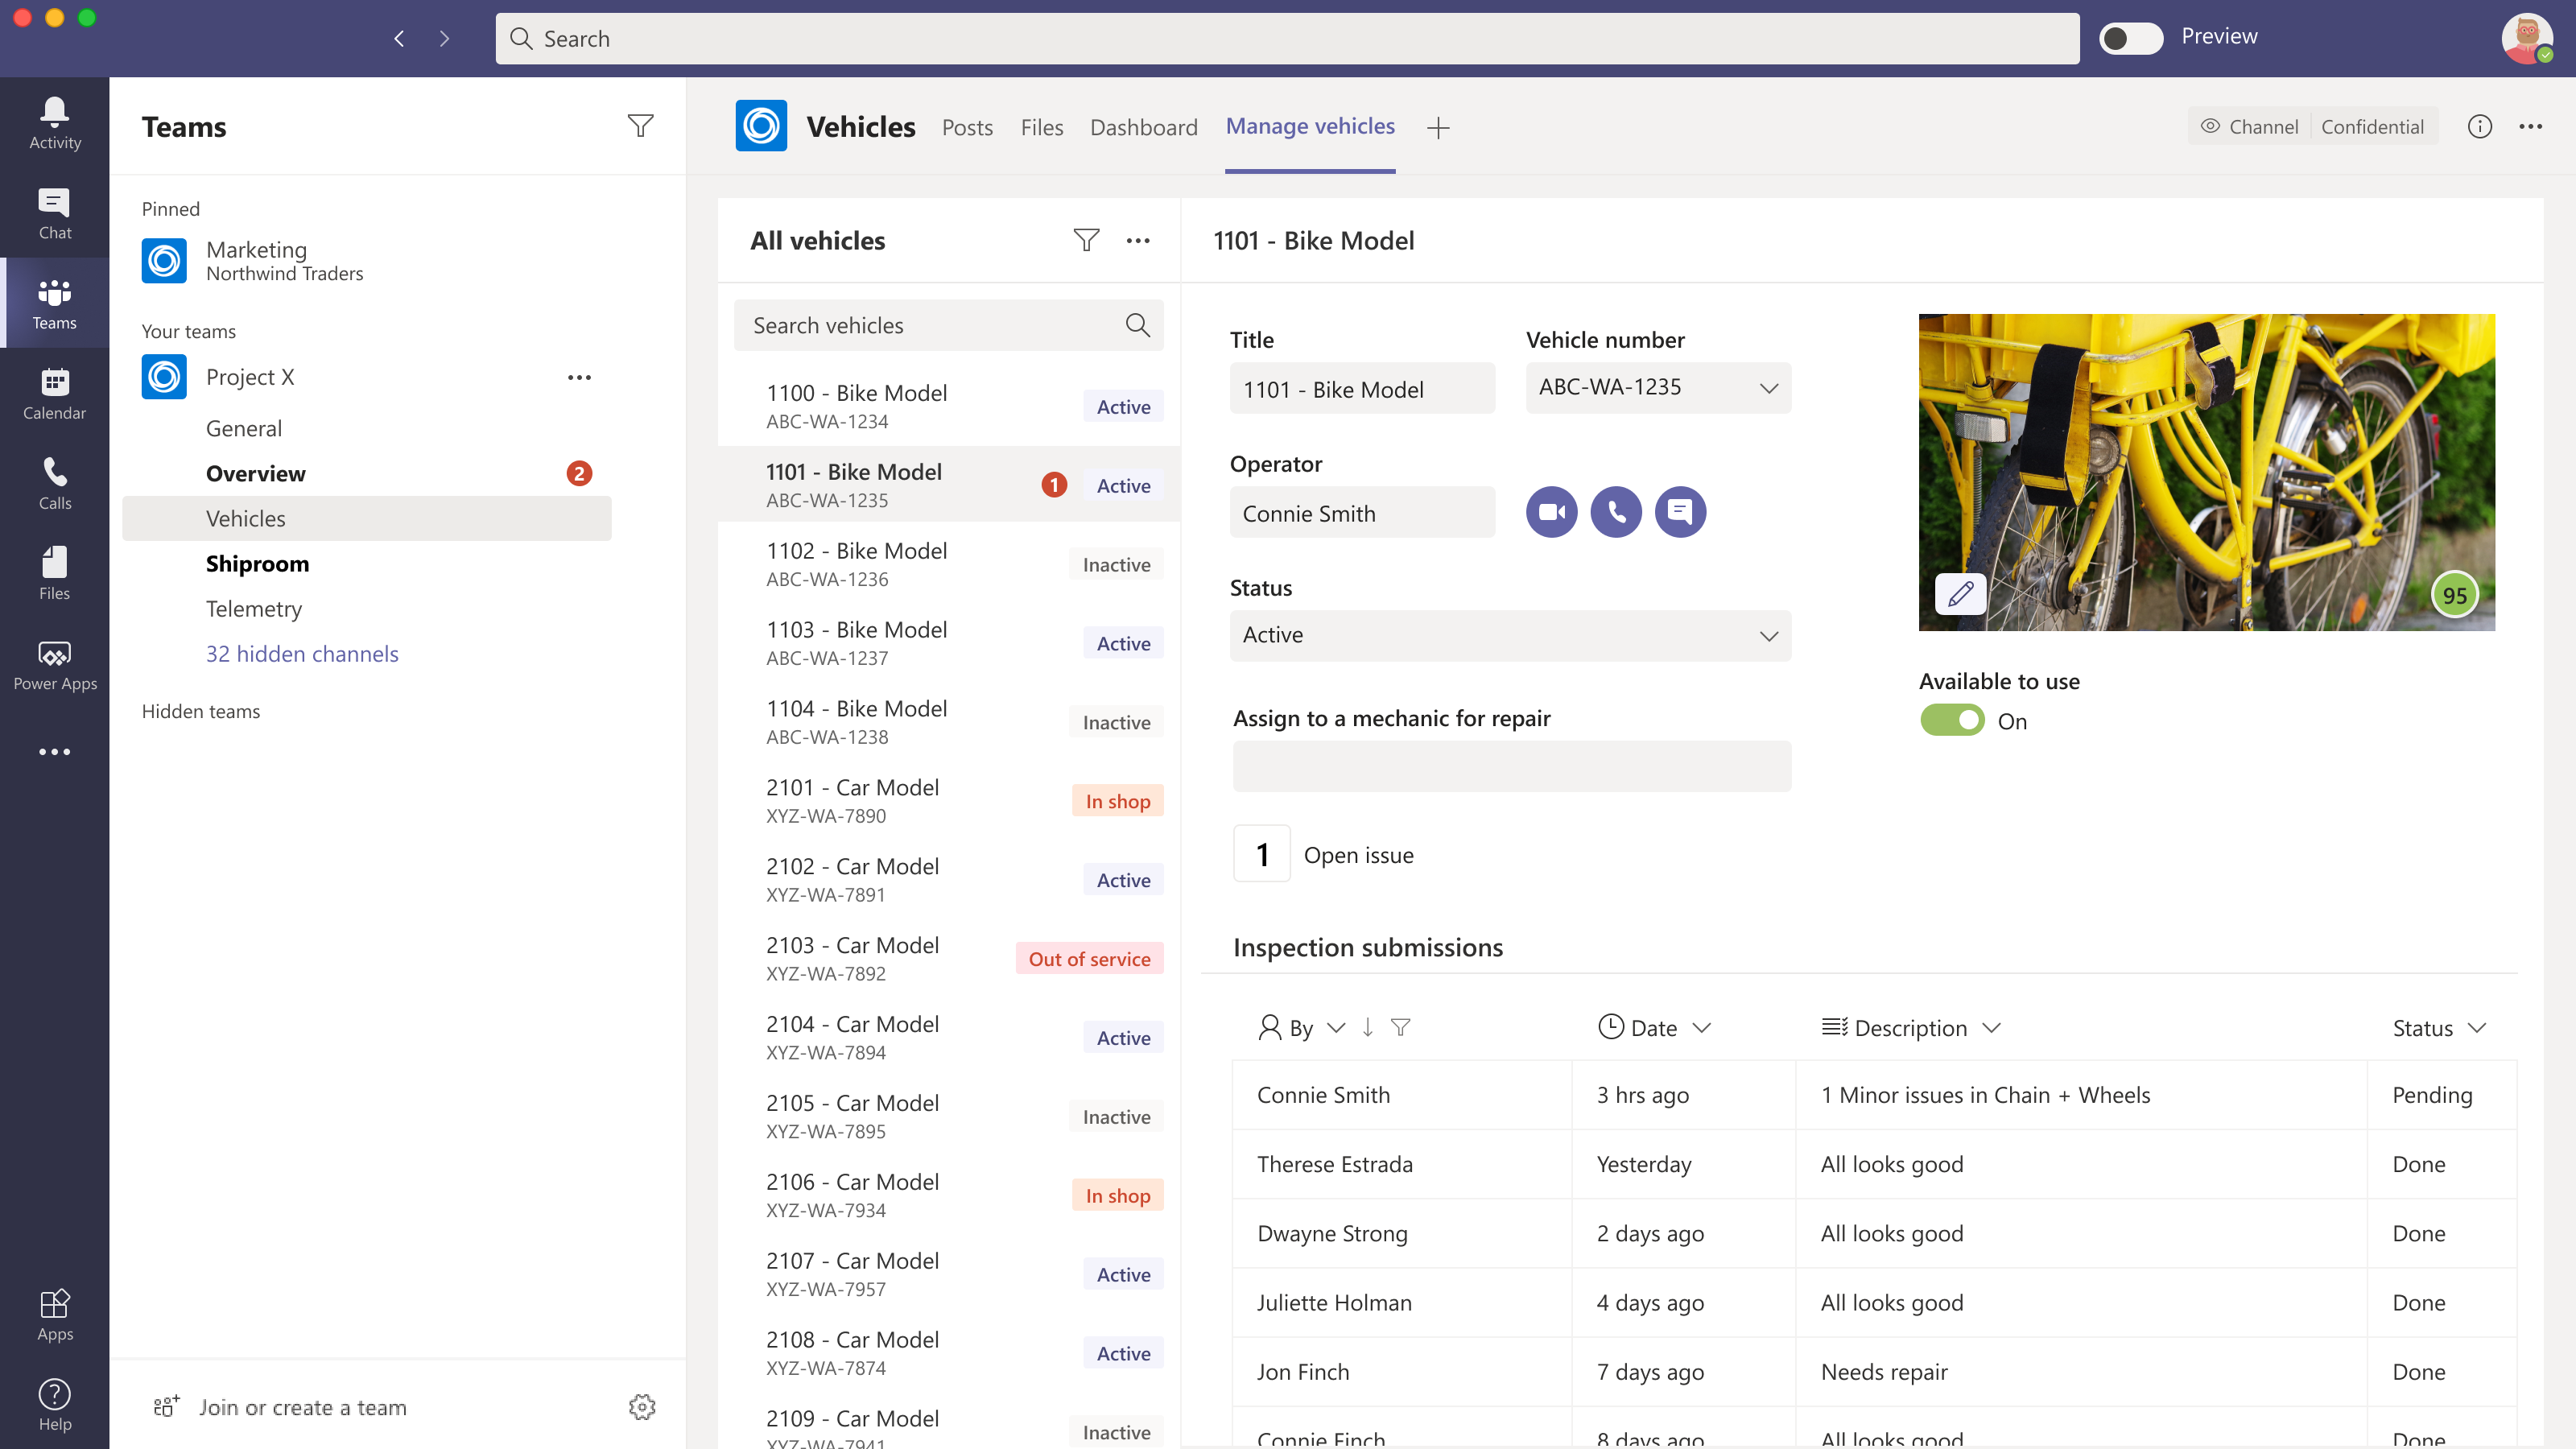Click Join or create a team button
2576x1449 pixels.
click(301, 1406)
